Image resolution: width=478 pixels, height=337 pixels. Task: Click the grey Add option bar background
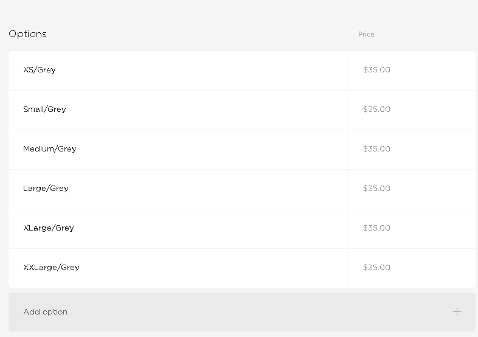pos(242,312)
